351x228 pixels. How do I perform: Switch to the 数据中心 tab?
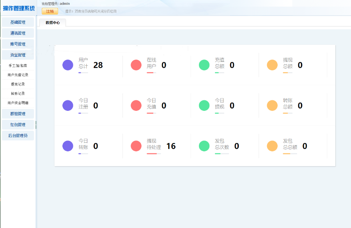[53, 23]
